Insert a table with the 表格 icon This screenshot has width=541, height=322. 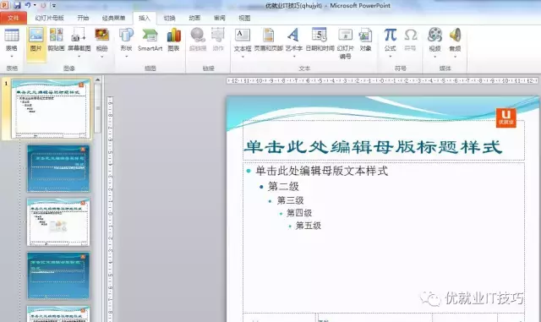pos(12,35)
